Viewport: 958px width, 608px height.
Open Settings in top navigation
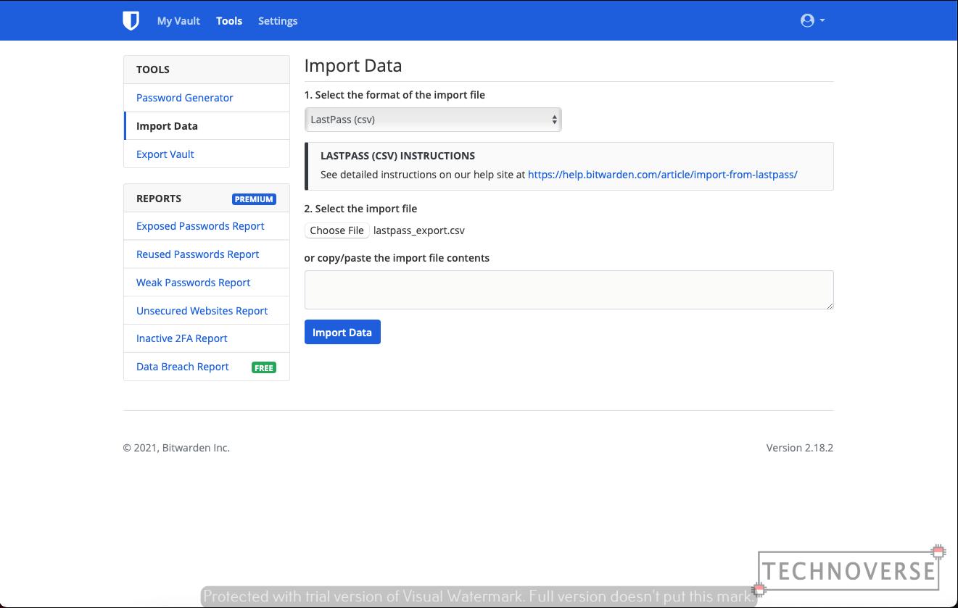click(278, 21)
